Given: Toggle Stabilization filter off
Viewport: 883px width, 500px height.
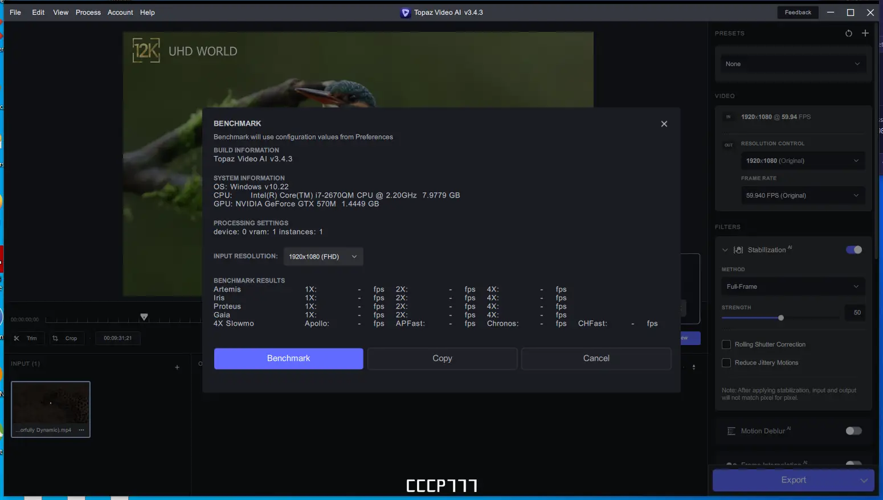Looking at the screenshot, I should pos(854,250).
